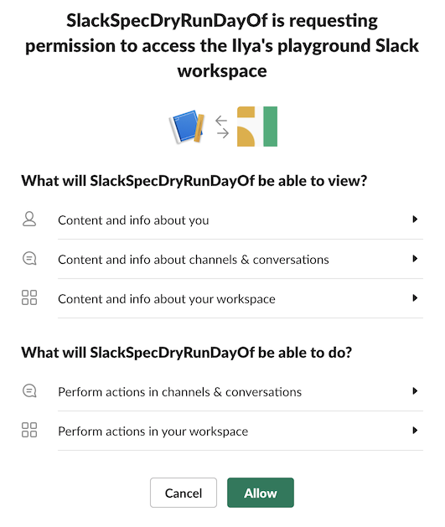Click the Cancel button
This screenshot has width=445, height=527.
(184, 493)
